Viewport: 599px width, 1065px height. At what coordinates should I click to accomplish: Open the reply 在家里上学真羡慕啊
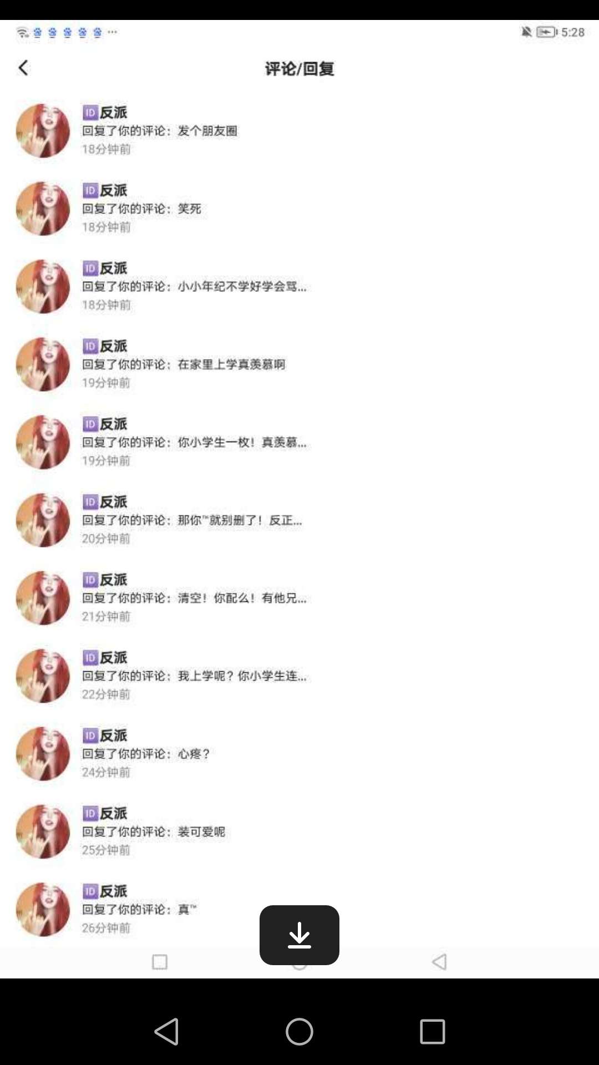point(299,364)
